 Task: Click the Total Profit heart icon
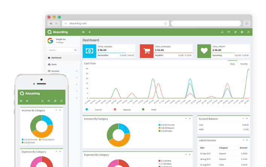[x=204, y=51]
